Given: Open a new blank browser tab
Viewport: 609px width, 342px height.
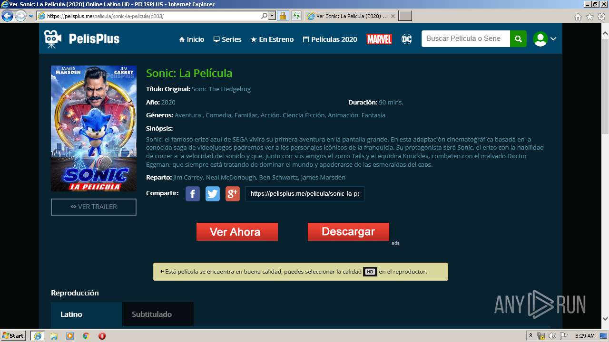Looking at the screenshot, I should tap(405, 16).
